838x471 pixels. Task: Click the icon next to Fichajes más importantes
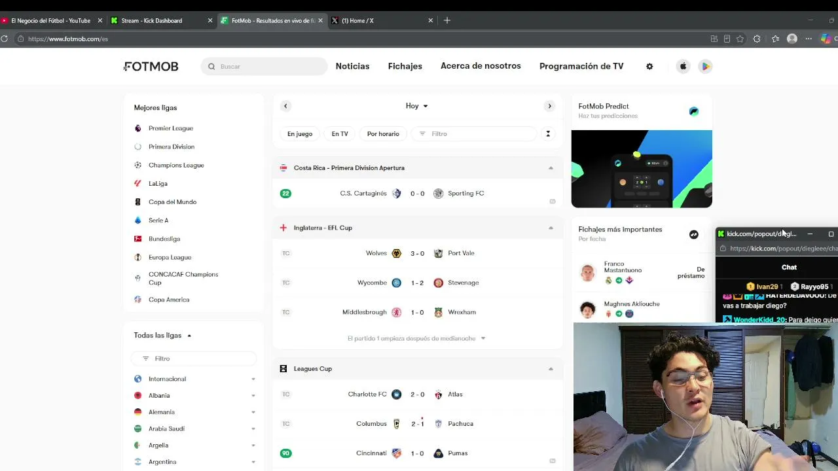click(694, 234)
